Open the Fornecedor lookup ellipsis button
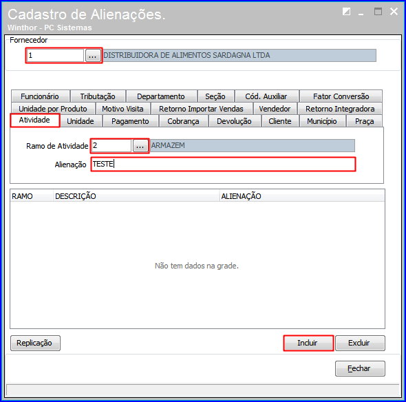 [93, 56]
